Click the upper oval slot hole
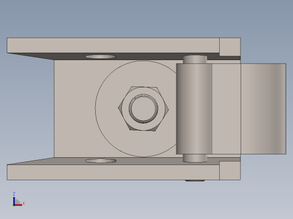The height and width of the screenshot is (219, 293). pos(101,57)
